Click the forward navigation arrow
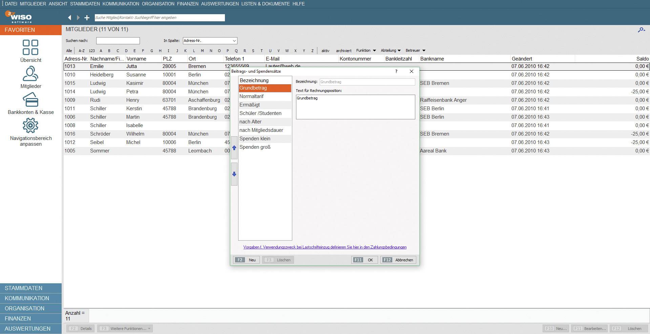This screenshot has width=650, height=334. pyautogui.click(x=78, y=18)
